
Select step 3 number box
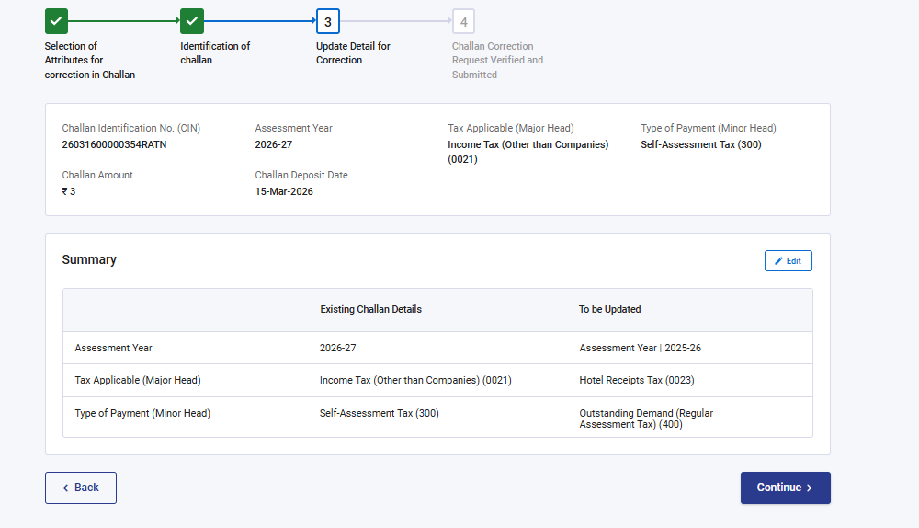point(328,21)
